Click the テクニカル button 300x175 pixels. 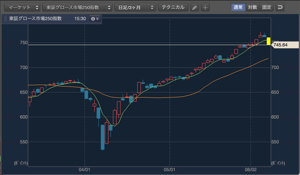pyautogui.click(x=173, y=7)
